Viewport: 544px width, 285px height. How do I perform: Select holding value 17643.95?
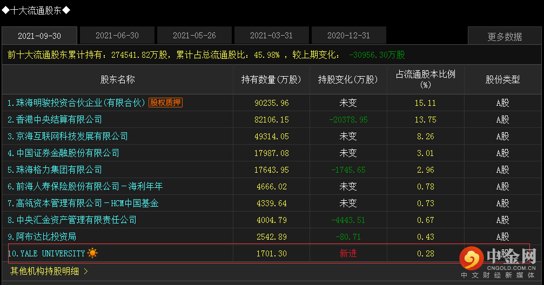click(272, 170)
